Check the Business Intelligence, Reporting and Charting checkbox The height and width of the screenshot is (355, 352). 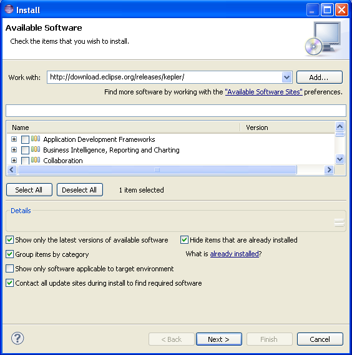tap(25, 150)
